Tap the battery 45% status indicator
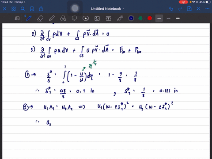The width and height of the screenshot is (212, 159). pos(205,2)
